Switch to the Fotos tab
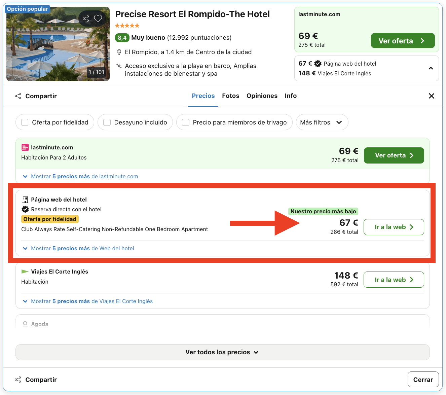Image resolution: width=446 pixels, height=395 pixels. pos(230,96)
